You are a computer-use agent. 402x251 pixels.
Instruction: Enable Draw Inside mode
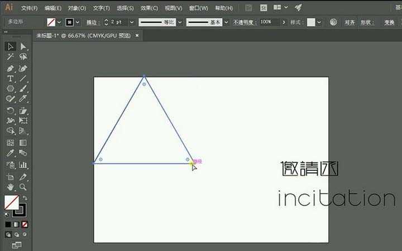25,234
